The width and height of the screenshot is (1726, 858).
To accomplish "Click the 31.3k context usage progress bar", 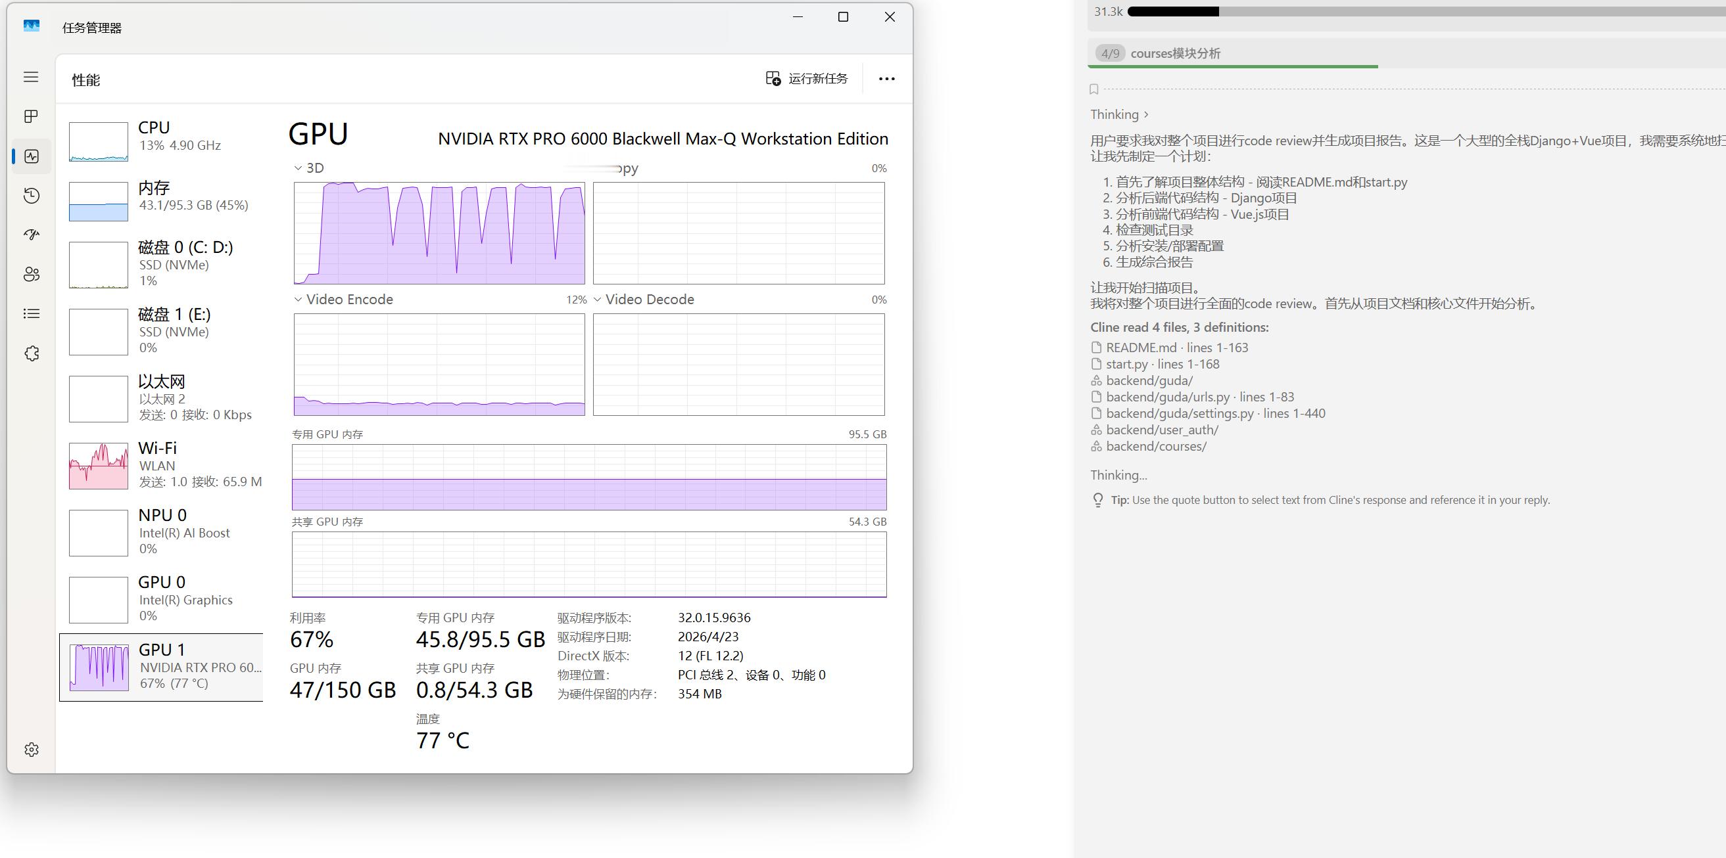I will (1426, 11).
